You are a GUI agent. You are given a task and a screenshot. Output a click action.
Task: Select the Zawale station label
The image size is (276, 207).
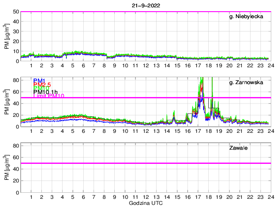point(238,149)
